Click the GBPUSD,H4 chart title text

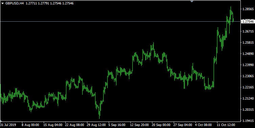click(x=15, y=3)
